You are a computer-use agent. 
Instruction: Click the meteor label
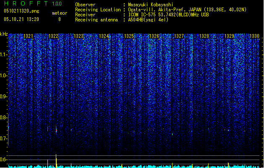[60, 13]
